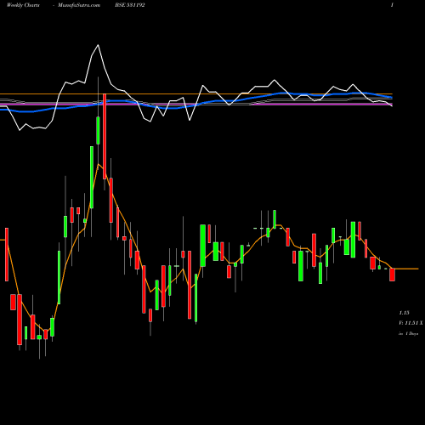Click the 'in 4 Days' label
The image size is (425, 425).
[408, 334]
